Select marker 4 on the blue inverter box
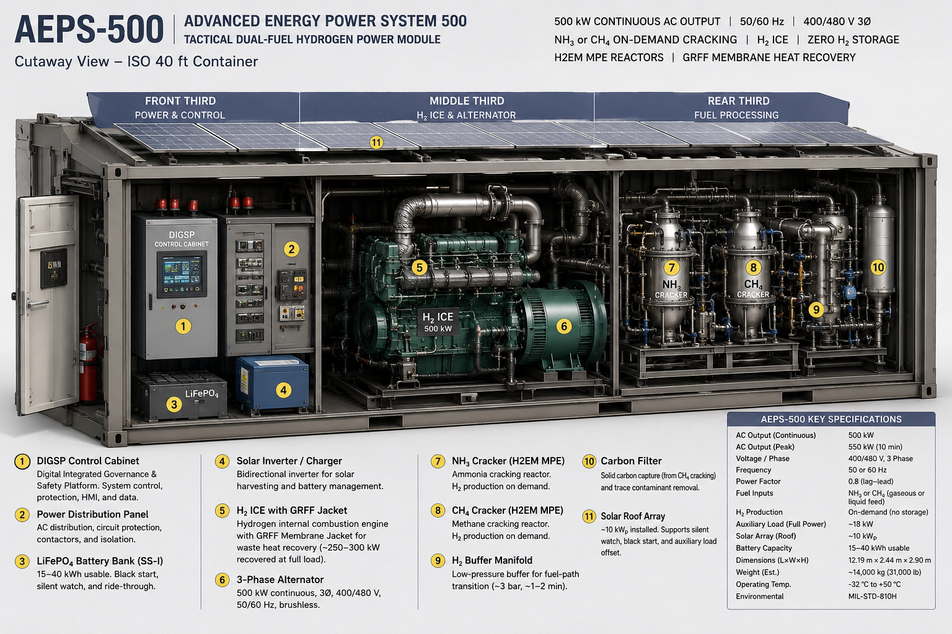 pyautogui.click(x=283, y=390)
